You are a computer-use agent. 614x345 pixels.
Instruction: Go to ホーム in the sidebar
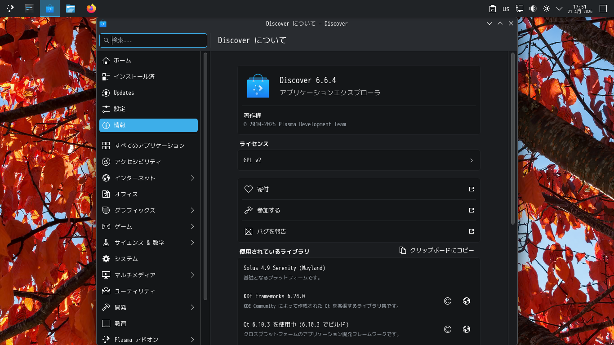tap(148, 61)
